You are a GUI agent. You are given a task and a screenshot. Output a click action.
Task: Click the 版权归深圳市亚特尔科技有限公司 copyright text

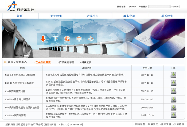pos(31,125)
